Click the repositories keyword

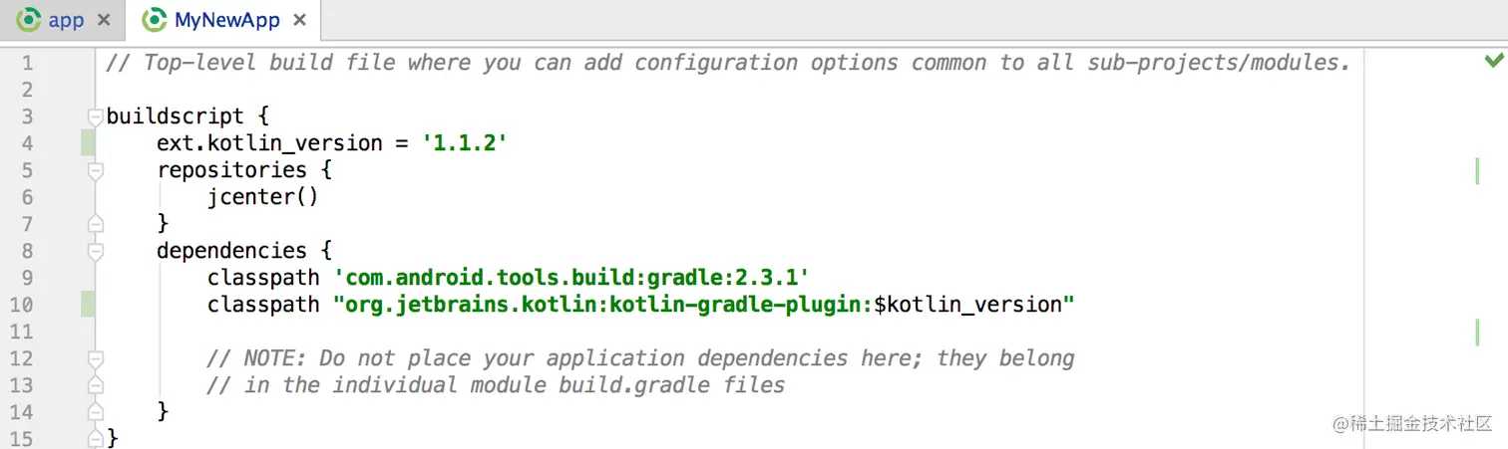pos(231,170)
